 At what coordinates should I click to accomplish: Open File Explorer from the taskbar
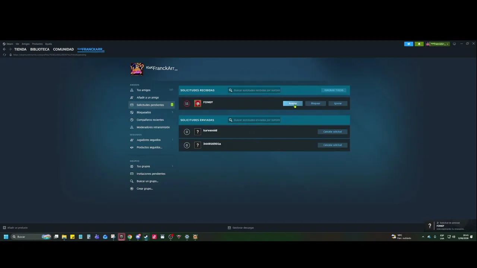(64, 237)
